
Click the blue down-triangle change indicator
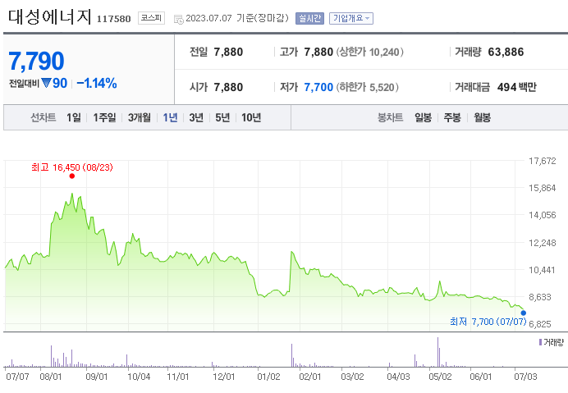(46, 83)
